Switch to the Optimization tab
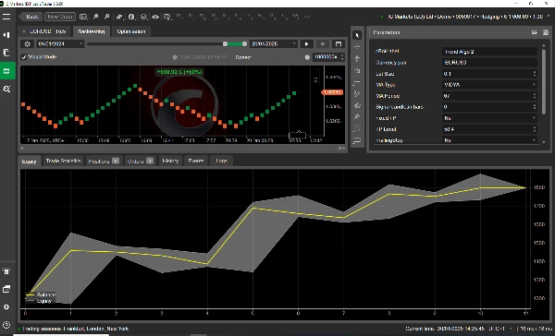 pos(131,31)
